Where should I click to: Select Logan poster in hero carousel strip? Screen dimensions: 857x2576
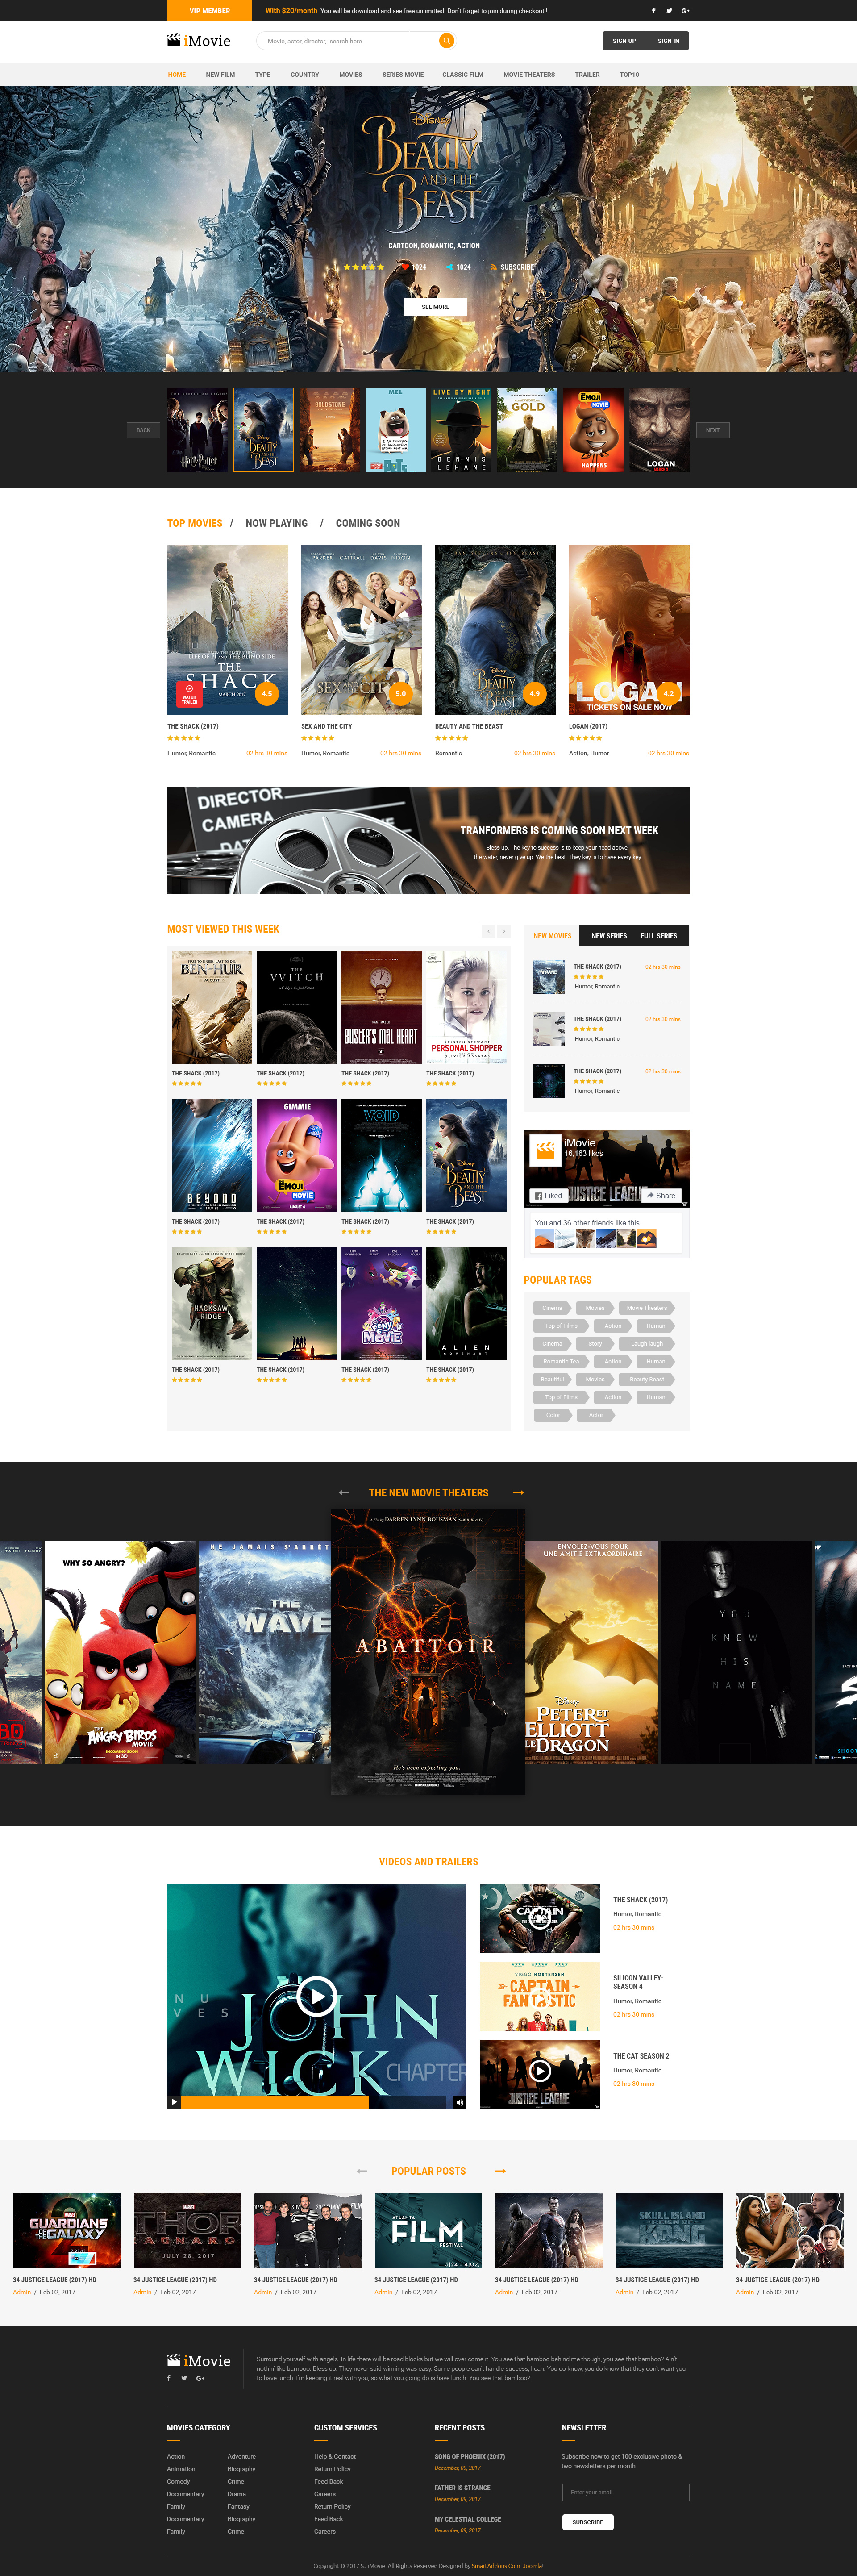point(659,430)
